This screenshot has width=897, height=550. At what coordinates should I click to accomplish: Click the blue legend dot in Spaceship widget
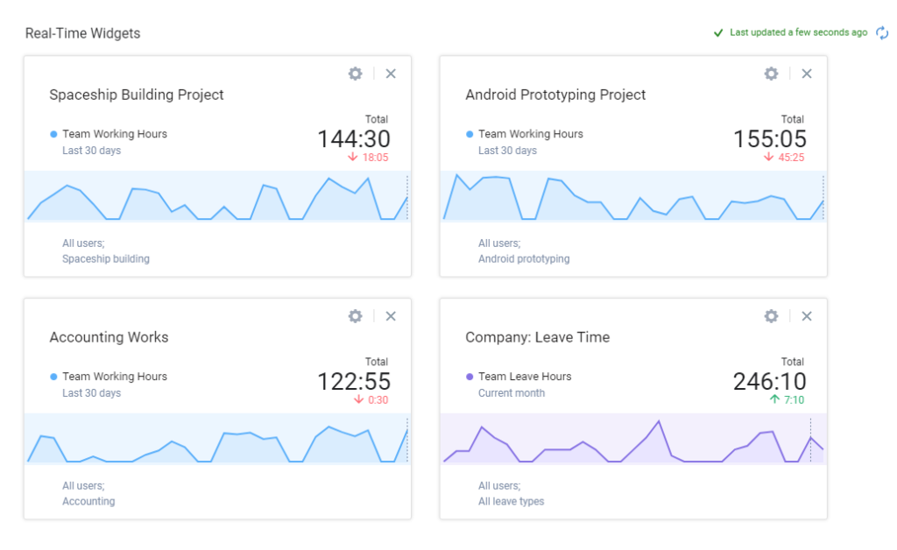pos(53,134)
